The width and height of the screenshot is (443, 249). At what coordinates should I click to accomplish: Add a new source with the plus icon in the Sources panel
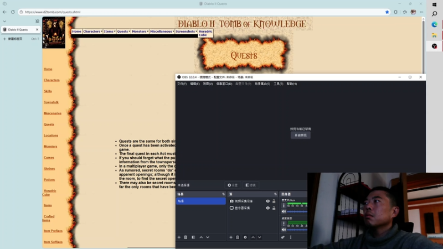click(x=231, y=237)
